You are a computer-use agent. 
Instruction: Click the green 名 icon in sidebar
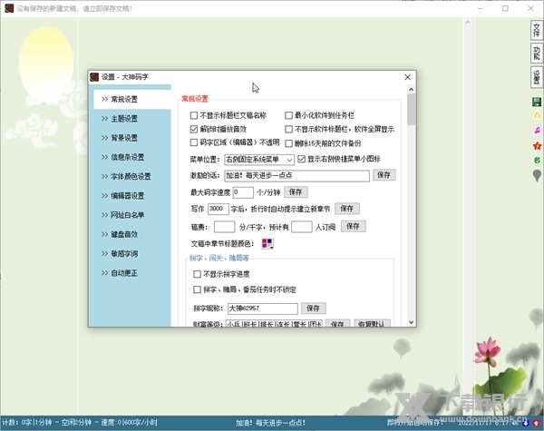(537, 160)
